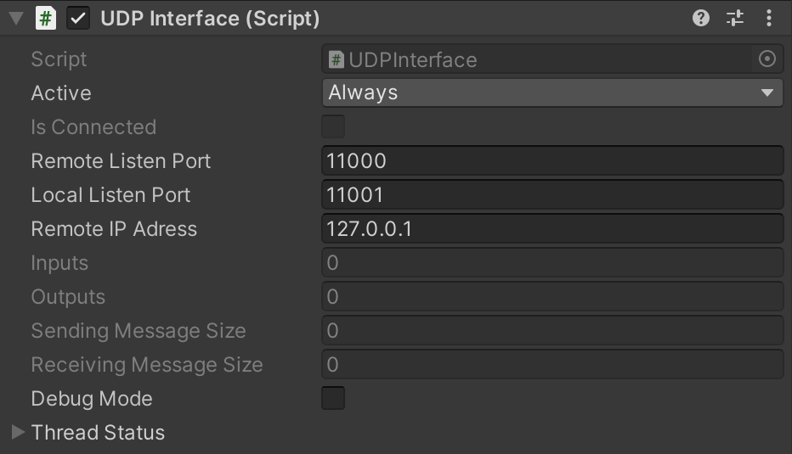Click the object picker circle for Script
The width and height of the screenshot is (792, 454).
click(767, 59)
